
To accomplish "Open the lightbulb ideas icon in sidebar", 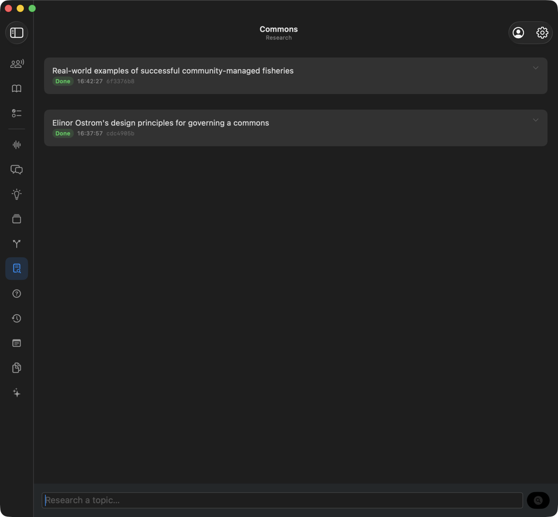I will (x=17, y=195).
